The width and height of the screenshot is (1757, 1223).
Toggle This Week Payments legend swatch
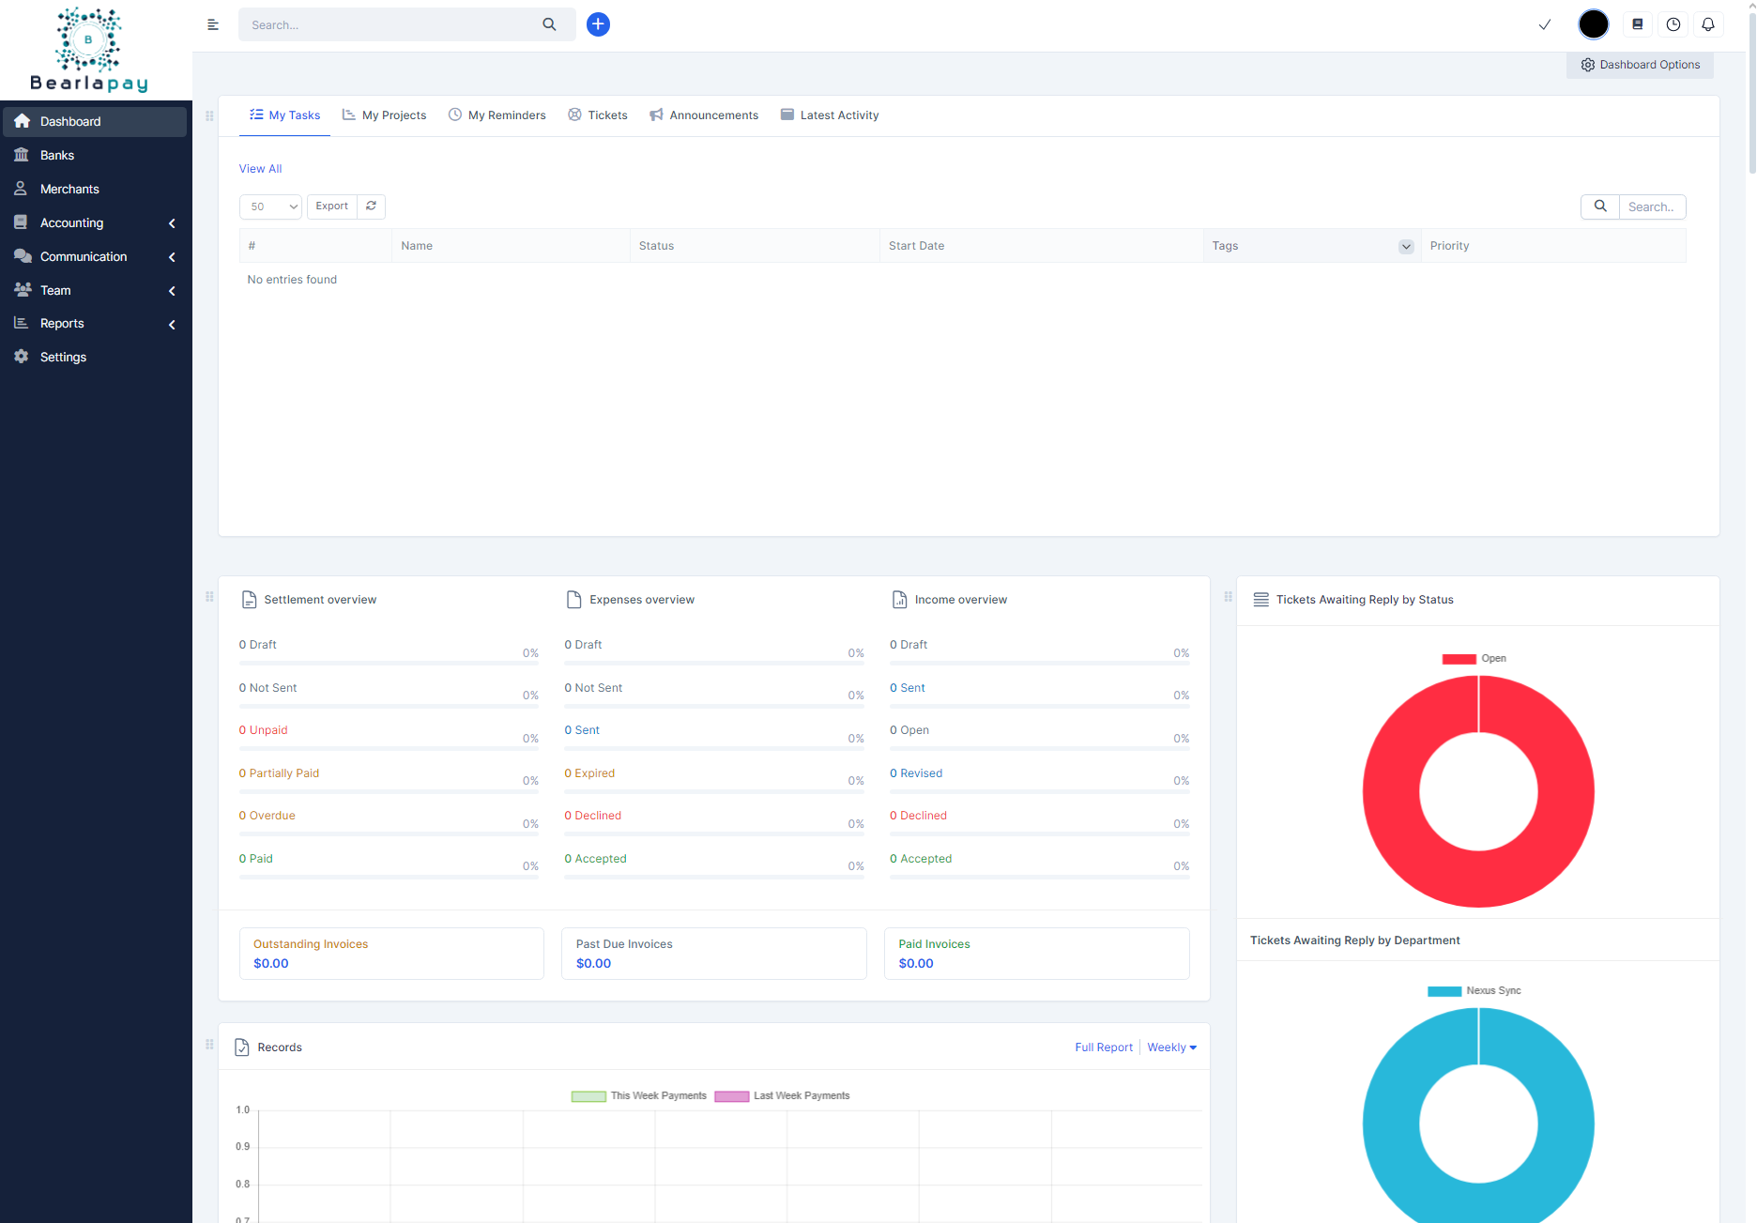[588, 1096]
